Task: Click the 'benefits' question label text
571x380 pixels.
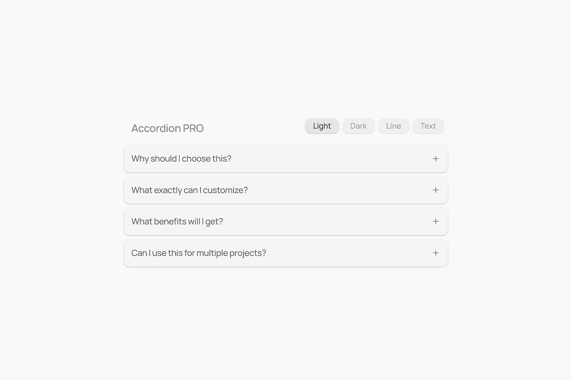Action: tap(177, 222)
